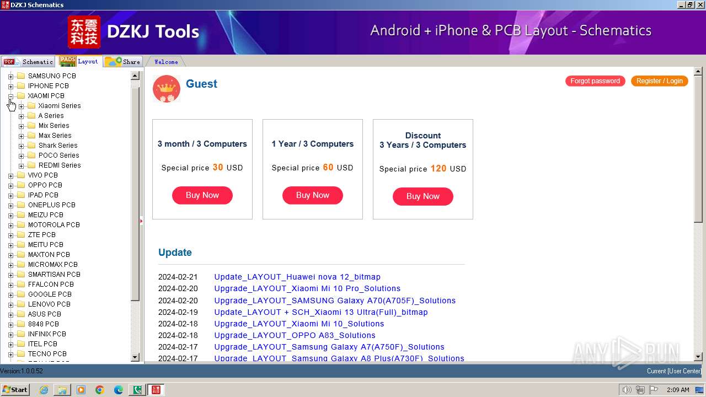The width and height of the screenshot is (706, 397).
Task: Select the GOOGLE PCB folder icon
Action: [21, 294]
